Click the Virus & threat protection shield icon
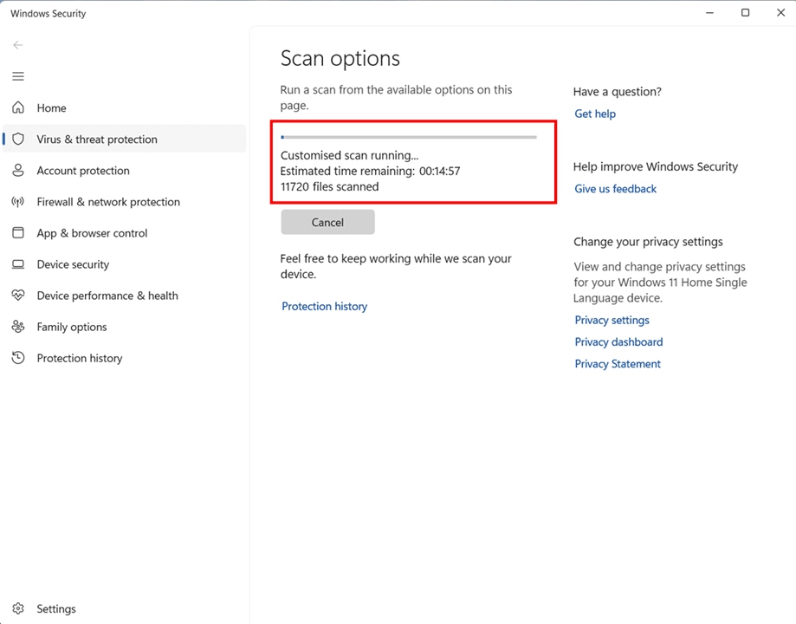Viewport: 796px width, 624px height. [x=18, y=140]
